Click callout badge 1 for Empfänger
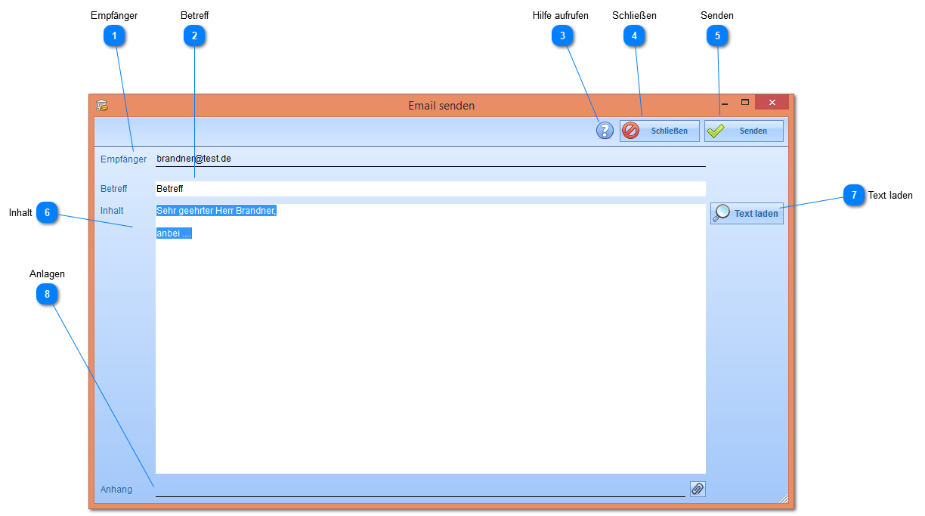Screen dimensions: 925x516 115,36
